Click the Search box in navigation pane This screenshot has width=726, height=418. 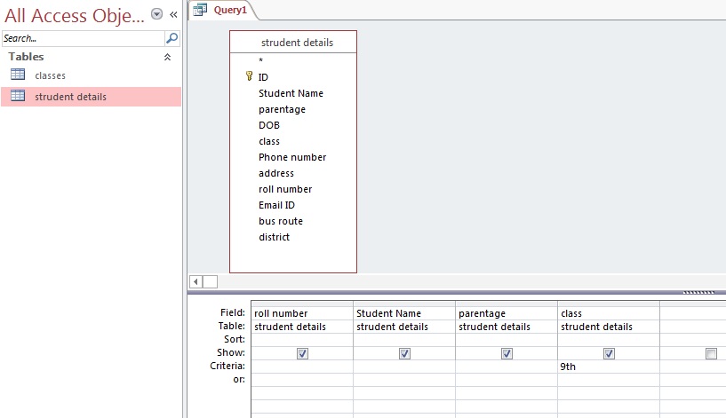click(x=82, y=39)
